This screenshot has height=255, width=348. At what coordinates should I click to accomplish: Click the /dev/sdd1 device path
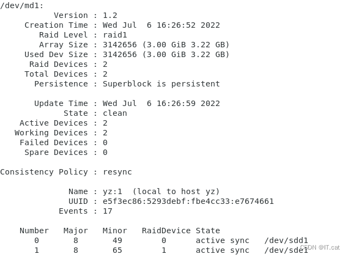[286, 240]
